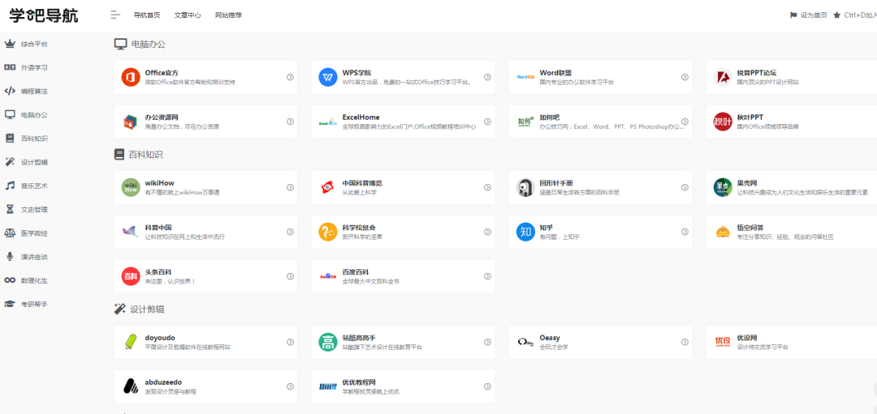The image size is (877, 414).
Task: Click the 科普中国 logo icon
Action: (x=130, y=232)
